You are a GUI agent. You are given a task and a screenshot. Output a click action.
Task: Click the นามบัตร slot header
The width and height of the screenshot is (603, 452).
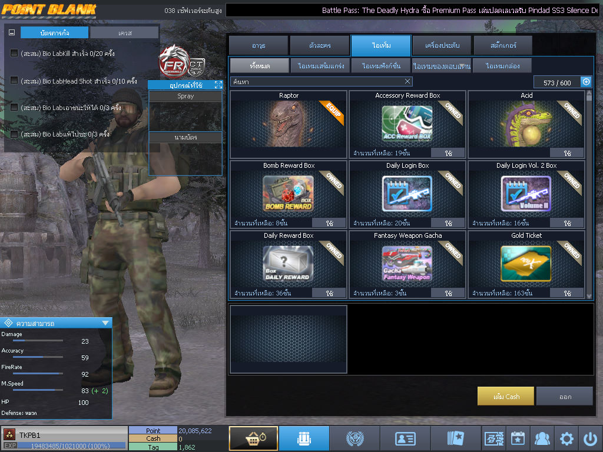point(185,137)
